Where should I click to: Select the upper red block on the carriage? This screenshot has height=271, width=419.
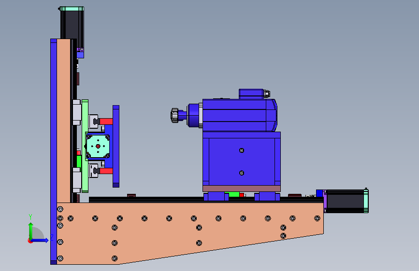(x=106, y=122)
